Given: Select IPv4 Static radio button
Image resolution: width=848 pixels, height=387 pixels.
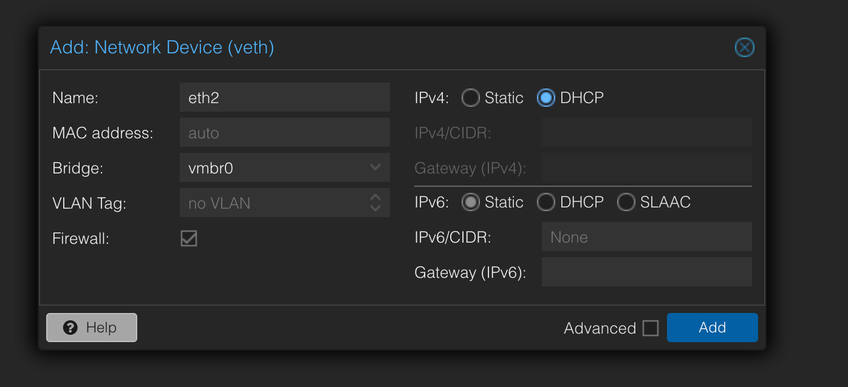Looking at the screenshot, I should [471, 98].
